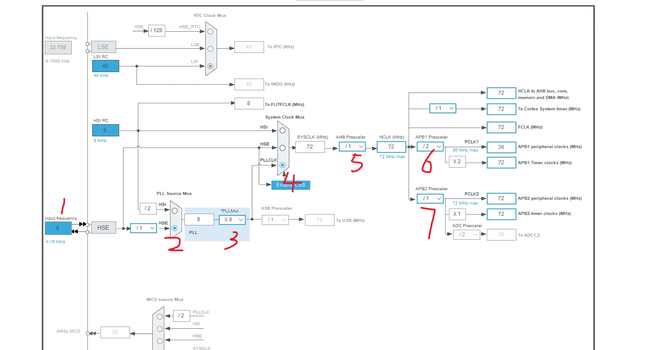Select HSE in the System Clock Mux
656x350 pixels.
click(x=282, y=148)
